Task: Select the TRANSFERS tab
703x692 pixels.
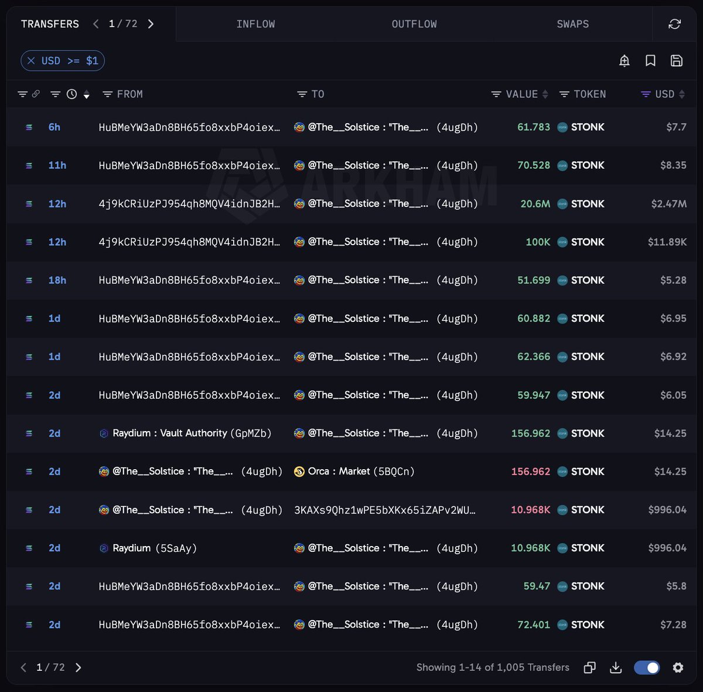Action: (50, 24)
